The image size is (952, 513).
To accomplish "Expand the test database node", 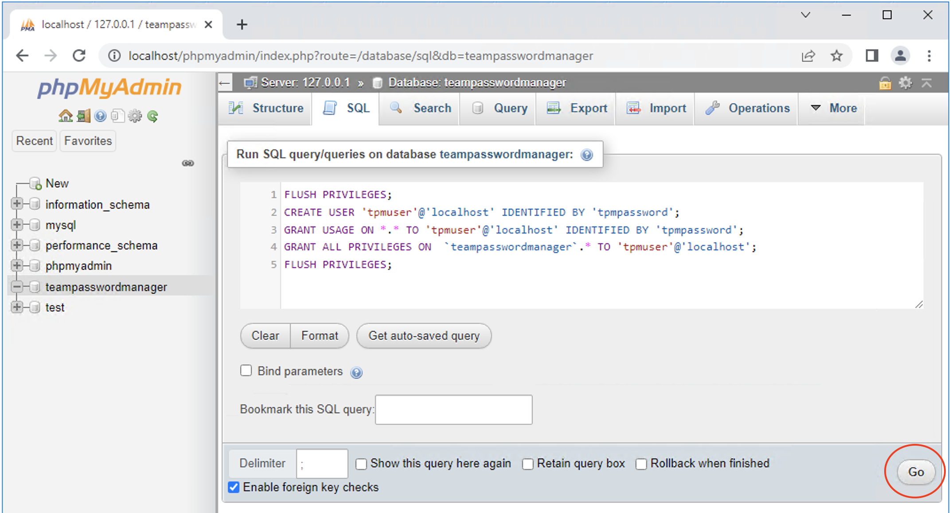I will coord(17,307).
